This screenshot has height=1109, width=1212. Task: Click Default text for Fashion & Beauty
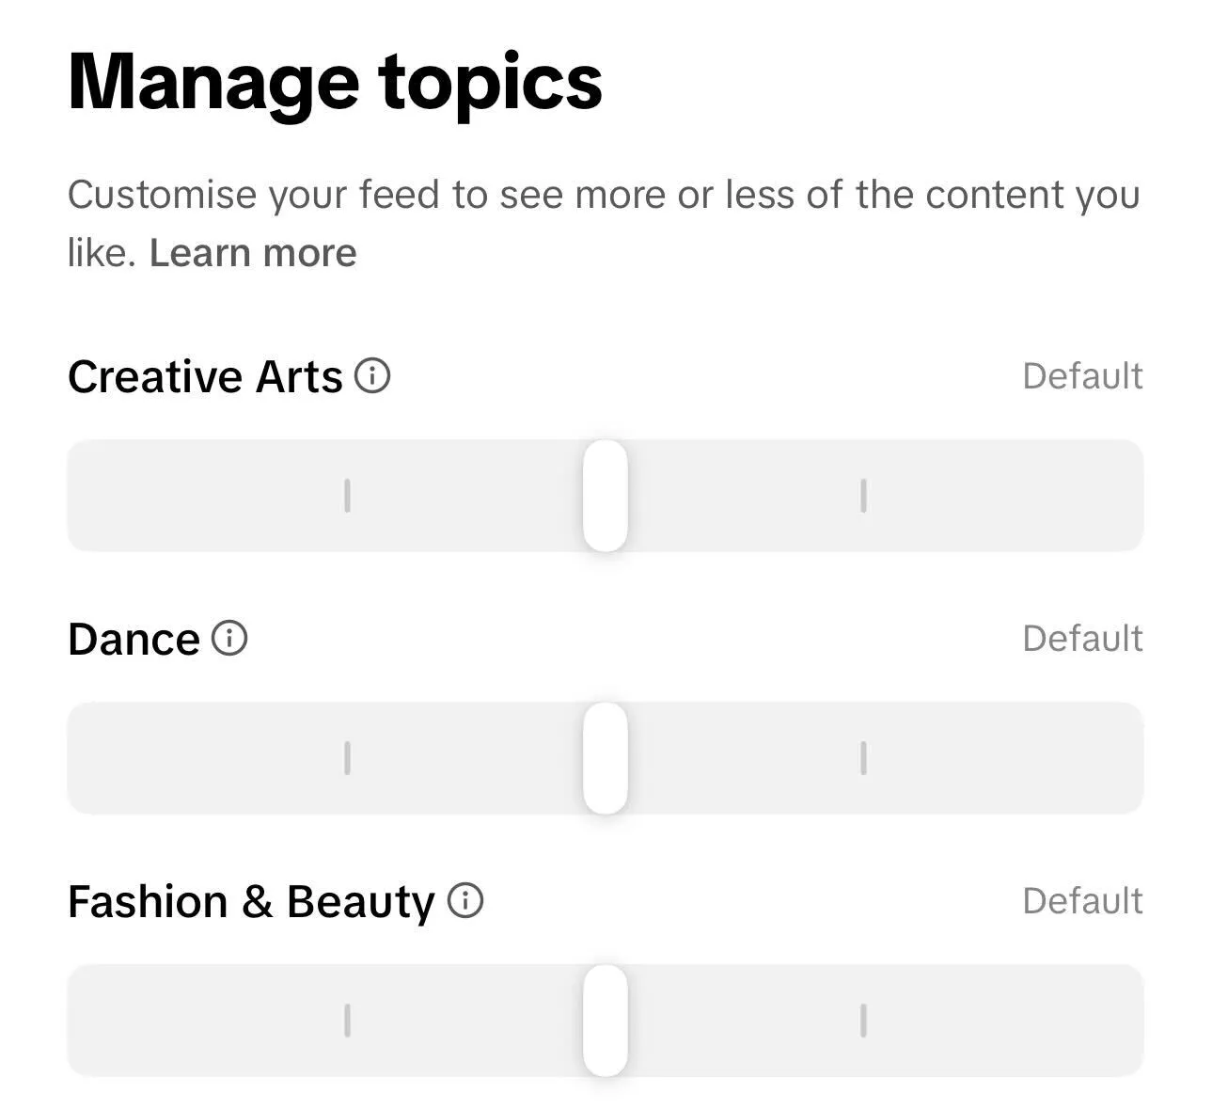pyautogui.click(x=1081, y=901)
